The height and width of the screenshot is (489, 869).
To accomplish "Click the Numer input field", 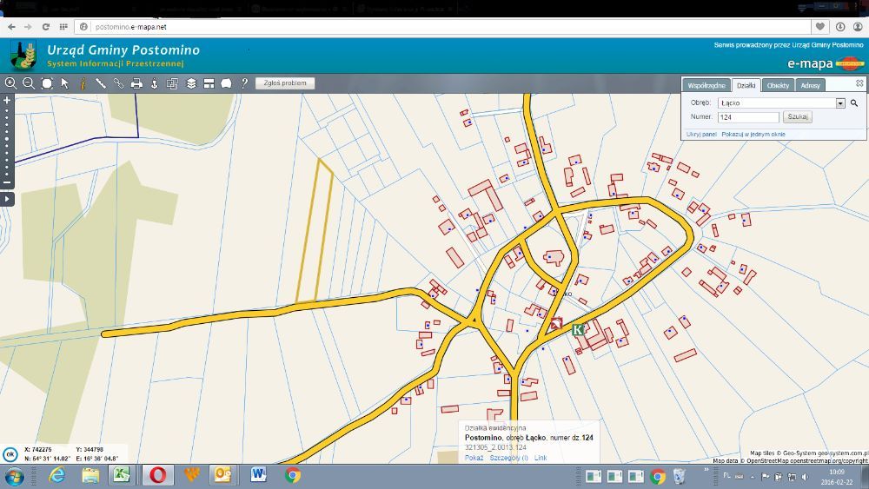I will (749, 116).
